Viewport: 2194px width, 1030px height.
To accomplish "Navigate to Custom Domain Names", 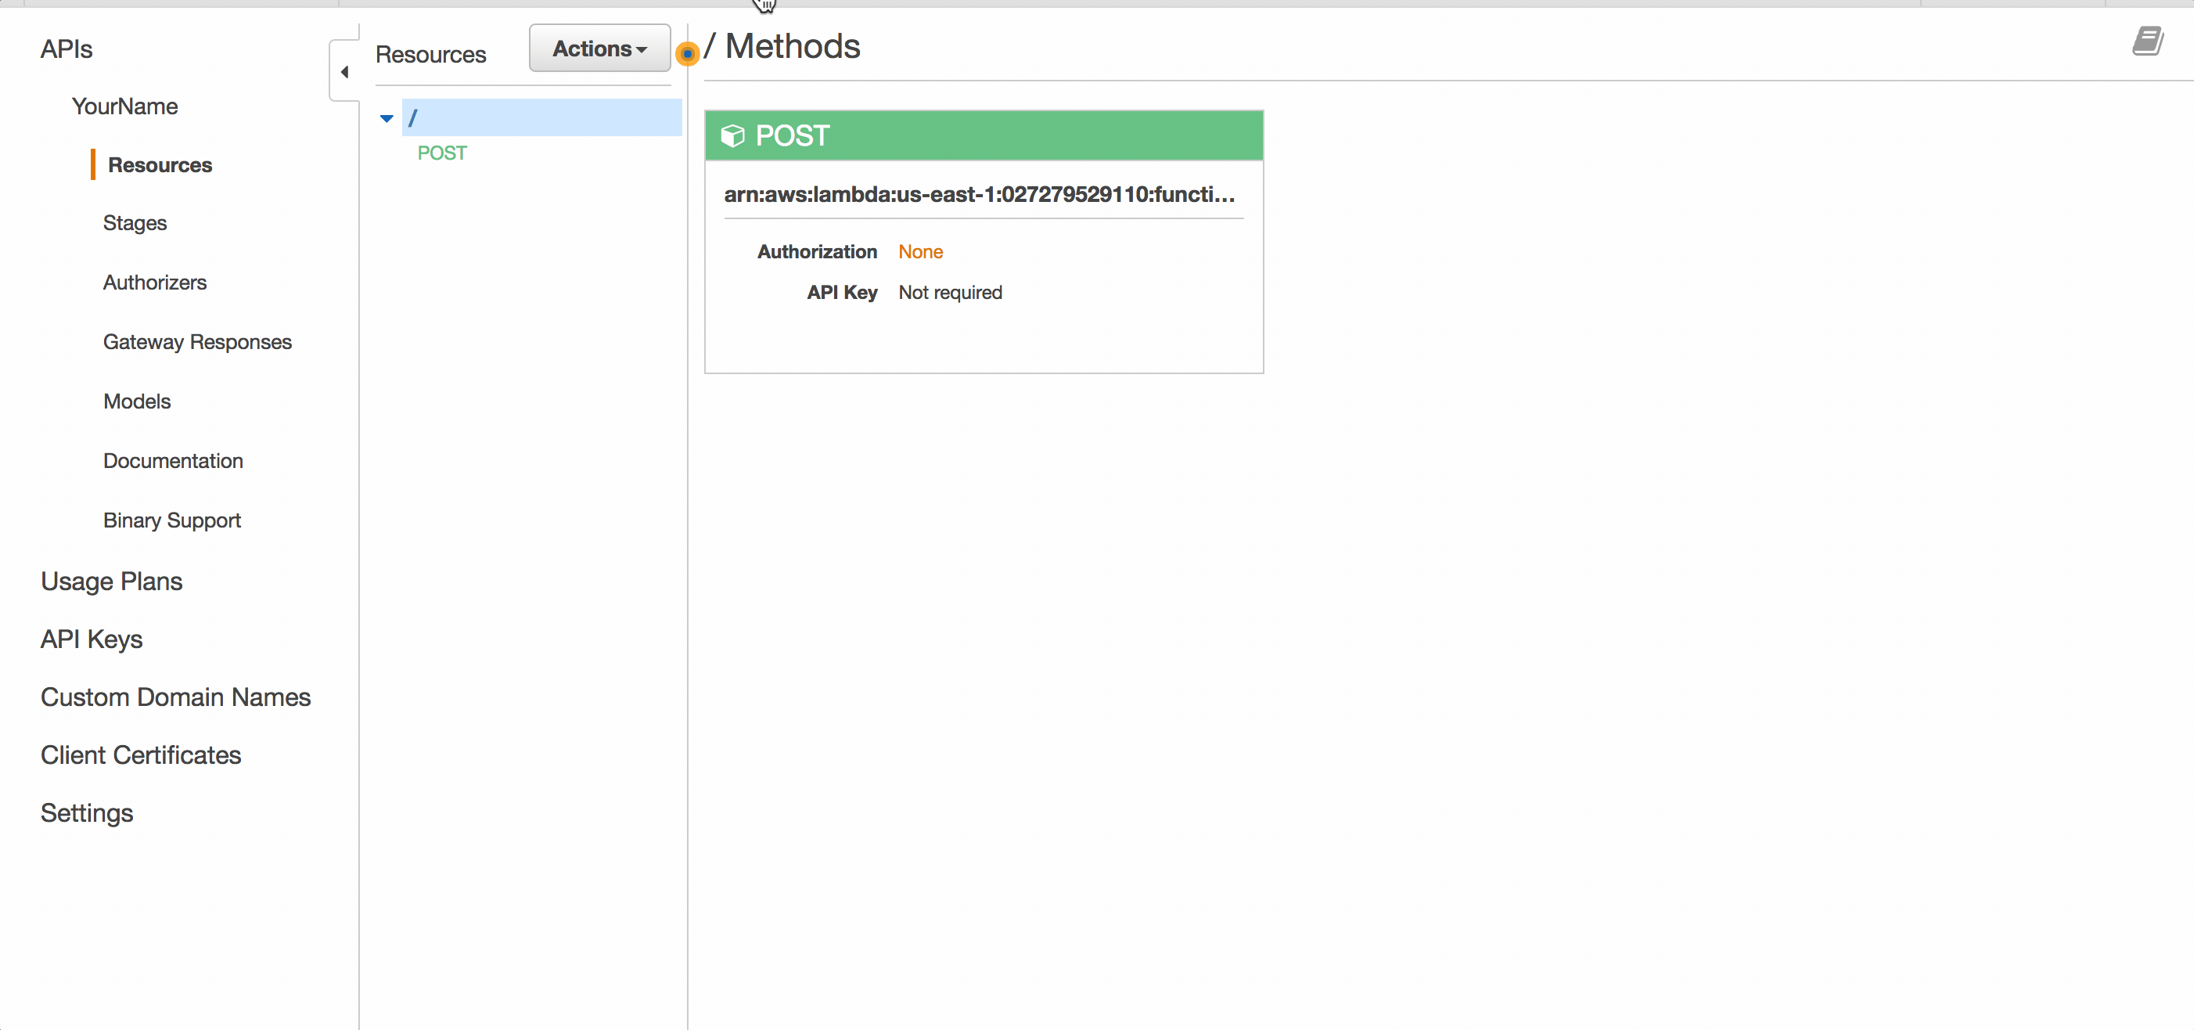I will tap(175, 697).
